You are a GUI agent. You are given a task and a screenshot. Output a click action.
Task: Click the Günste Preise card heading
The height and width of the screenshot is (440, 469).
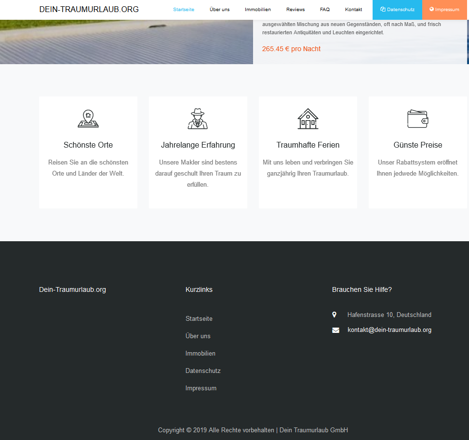[x=417, y=145]
